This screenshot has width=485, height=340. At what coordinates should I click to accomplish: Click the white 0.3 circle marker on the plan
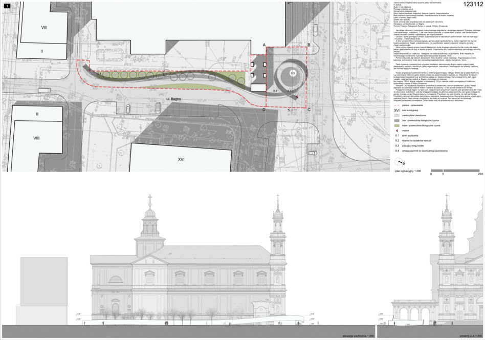tap(293, 73)
